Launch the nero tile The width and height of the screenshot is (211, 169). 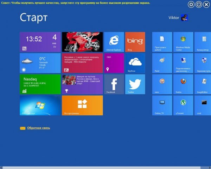[162, 84]
